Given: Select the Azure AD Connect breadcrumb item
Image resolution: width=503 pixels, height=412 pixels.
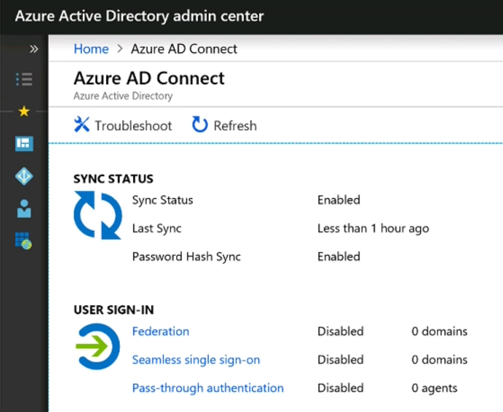Looking at the screenshot, I should click(184, 49).
